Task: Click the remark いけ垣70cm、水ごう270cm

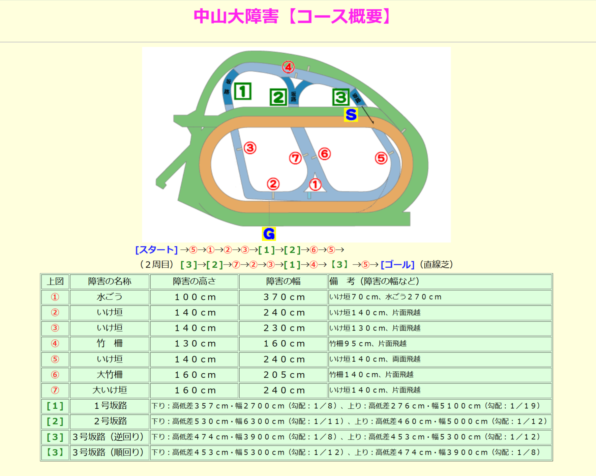Action: 385,297
